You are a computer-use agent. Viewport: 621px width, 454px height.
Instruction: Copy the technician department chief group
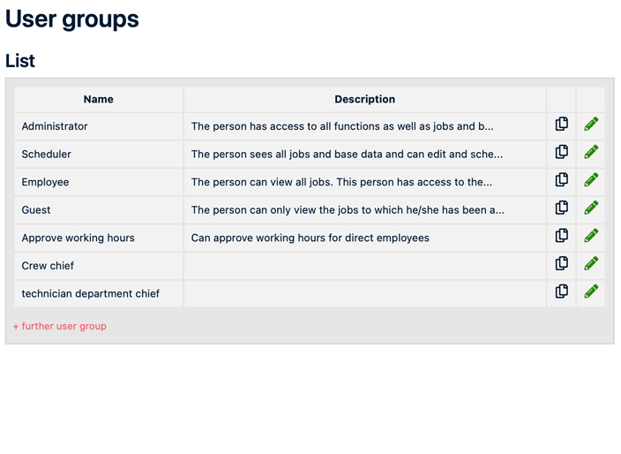coord(561,292)
